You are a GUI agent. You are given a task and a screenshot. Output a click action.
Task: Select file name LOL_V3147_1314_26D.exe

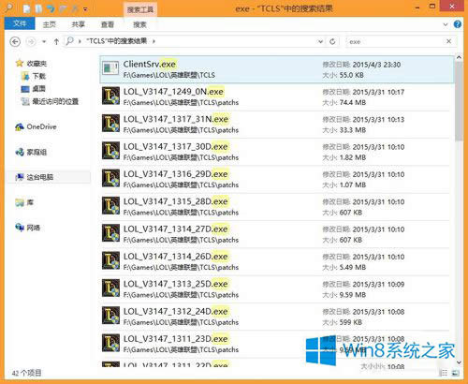click(176, 257)
